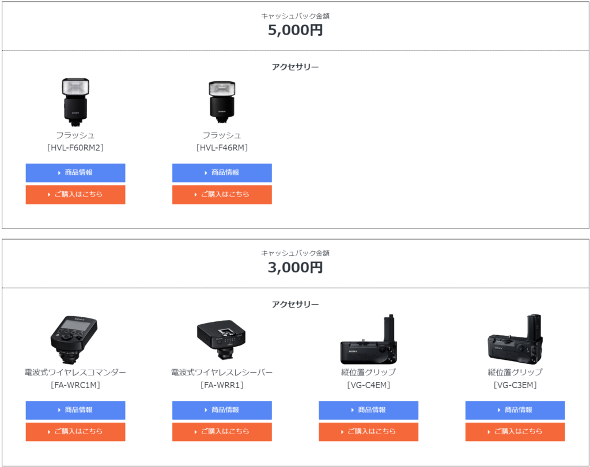This screenshot has height=467, width=590.
Task: Click the 電波式ワイヤレスコマンダー product name
Action: [75, 372]
